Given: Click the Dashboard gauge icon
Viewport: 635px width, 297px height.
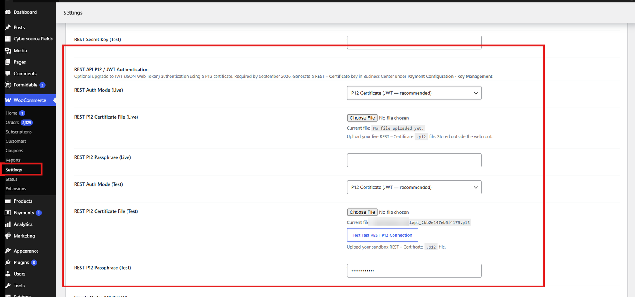Looking at the screenshot, I should [x=8, y=12].
